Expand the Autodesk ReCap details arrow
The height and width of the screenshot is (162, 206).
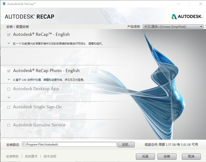pyautogui.click(x=9, y=43)
